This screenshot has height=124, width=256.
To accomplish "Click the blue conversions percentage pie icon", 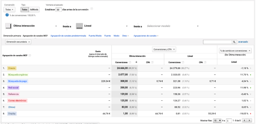I will click(7, 15).
